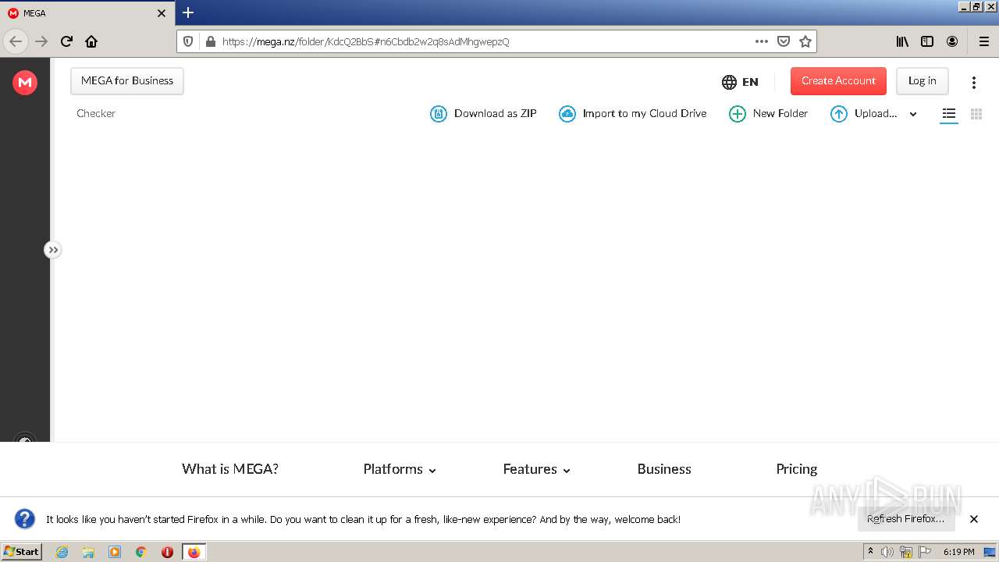This screenshot has height=562, width=999.
Task: Open Opera from the taskbar
Action: [x=167, y=552]
